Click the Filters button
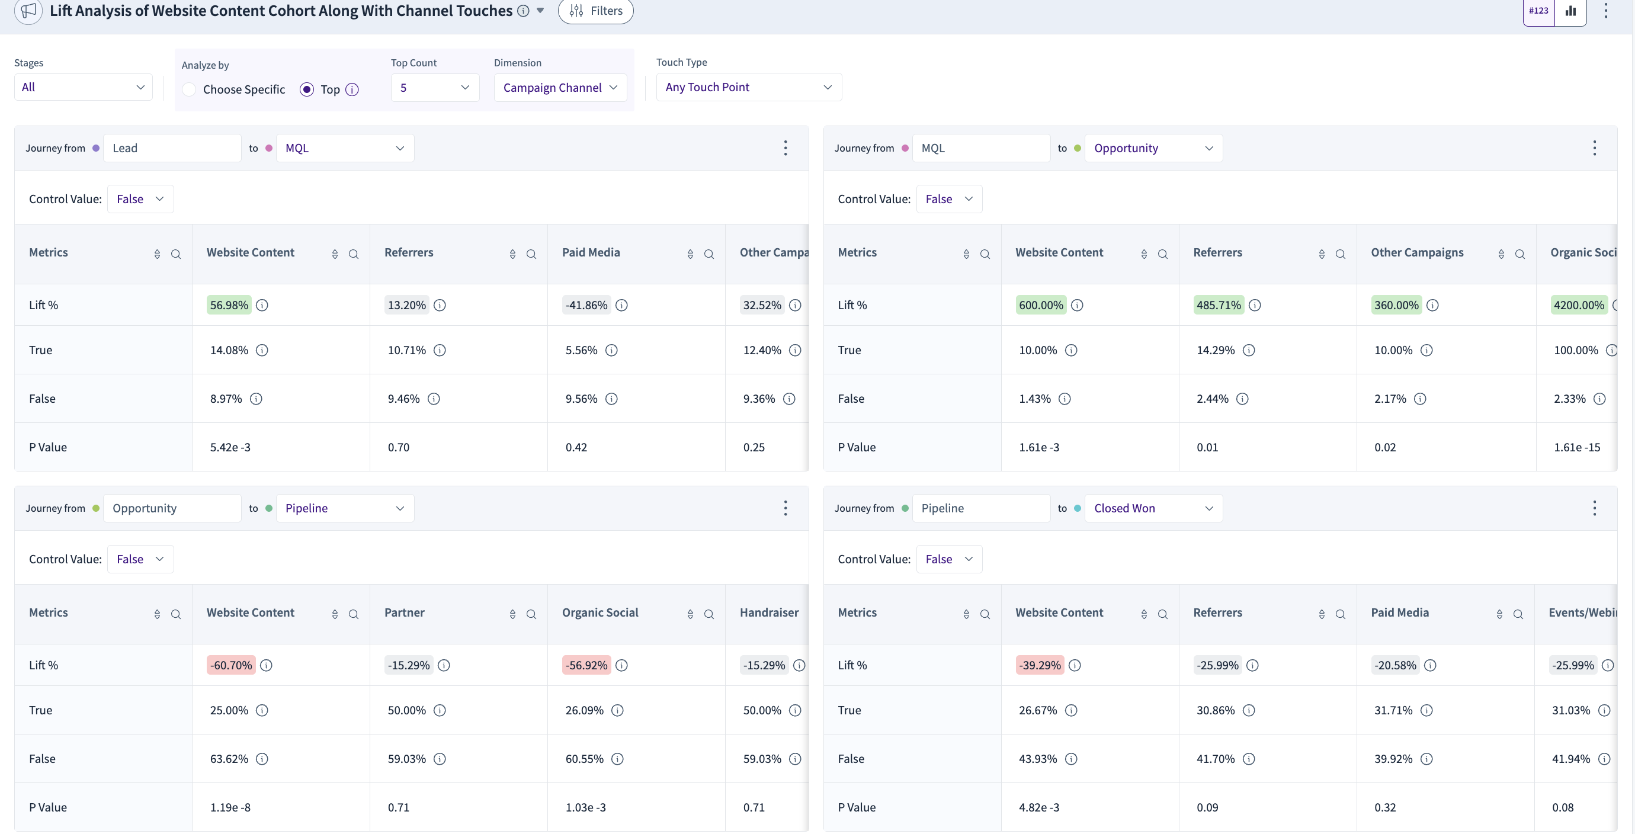This screenshot has height=834, width=1635. tap(595, 11)
